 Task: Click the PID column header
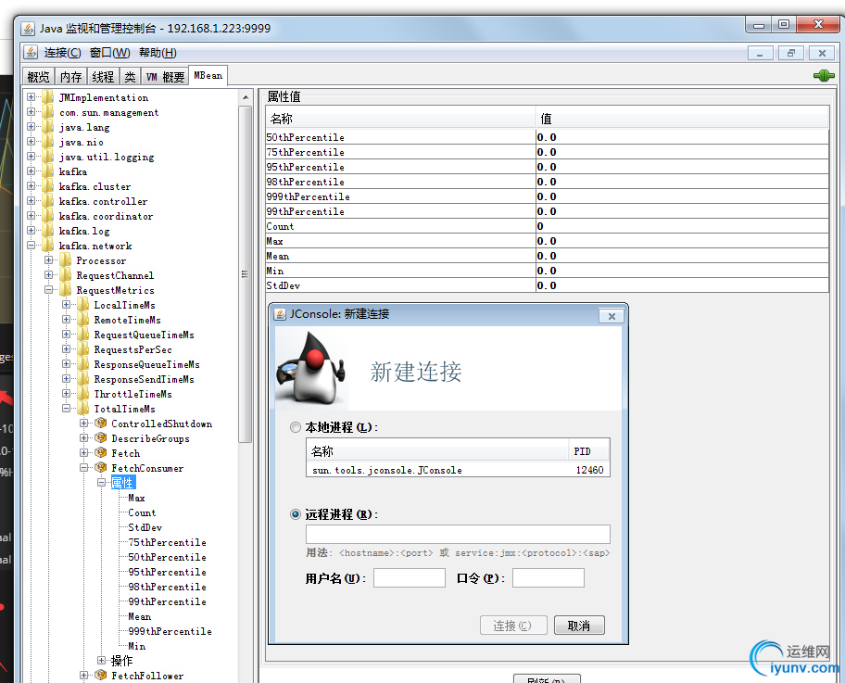(588, 451)
